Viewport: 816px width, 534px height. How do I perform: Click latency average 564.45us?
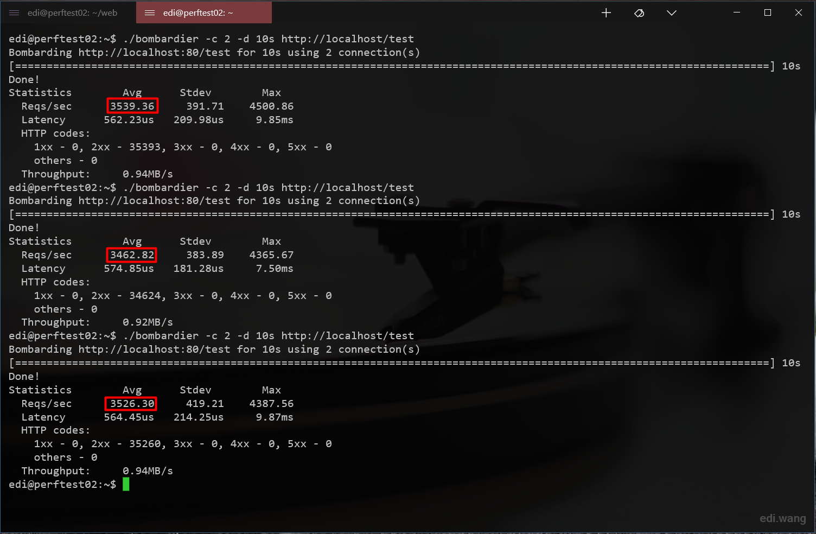point(129,417)
